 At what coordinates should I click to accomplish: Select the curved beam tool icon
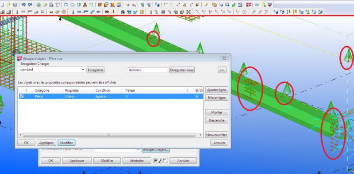[92, 12]
